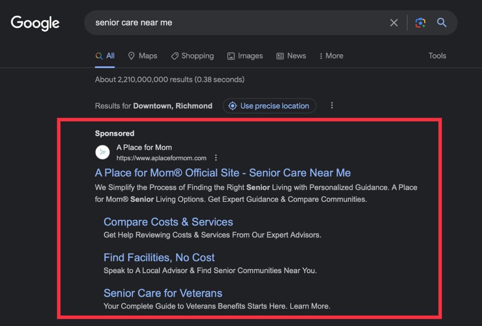This screenshot has height=326, width=482.
Task: Click Use precise location button
Action: coord(269,106)
